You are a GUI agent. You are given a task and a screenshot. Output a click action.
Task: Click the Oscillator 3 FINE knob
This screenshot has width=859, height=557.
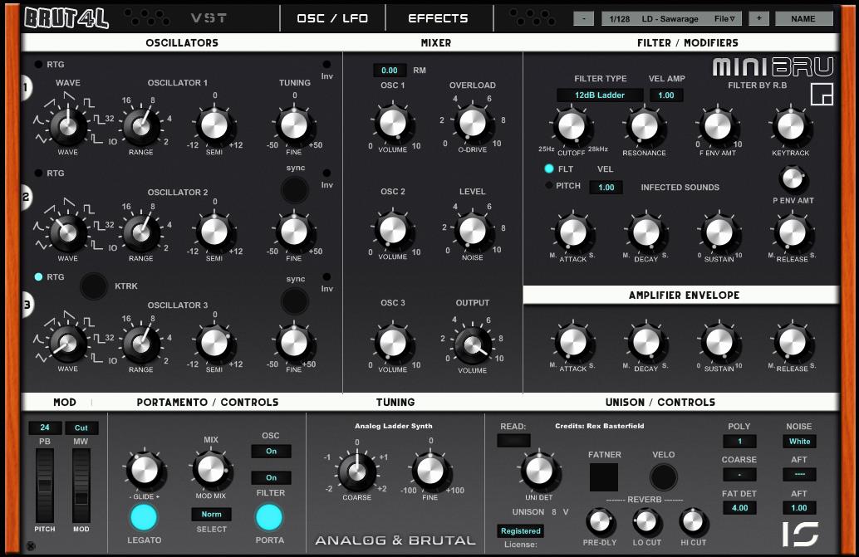294,343
